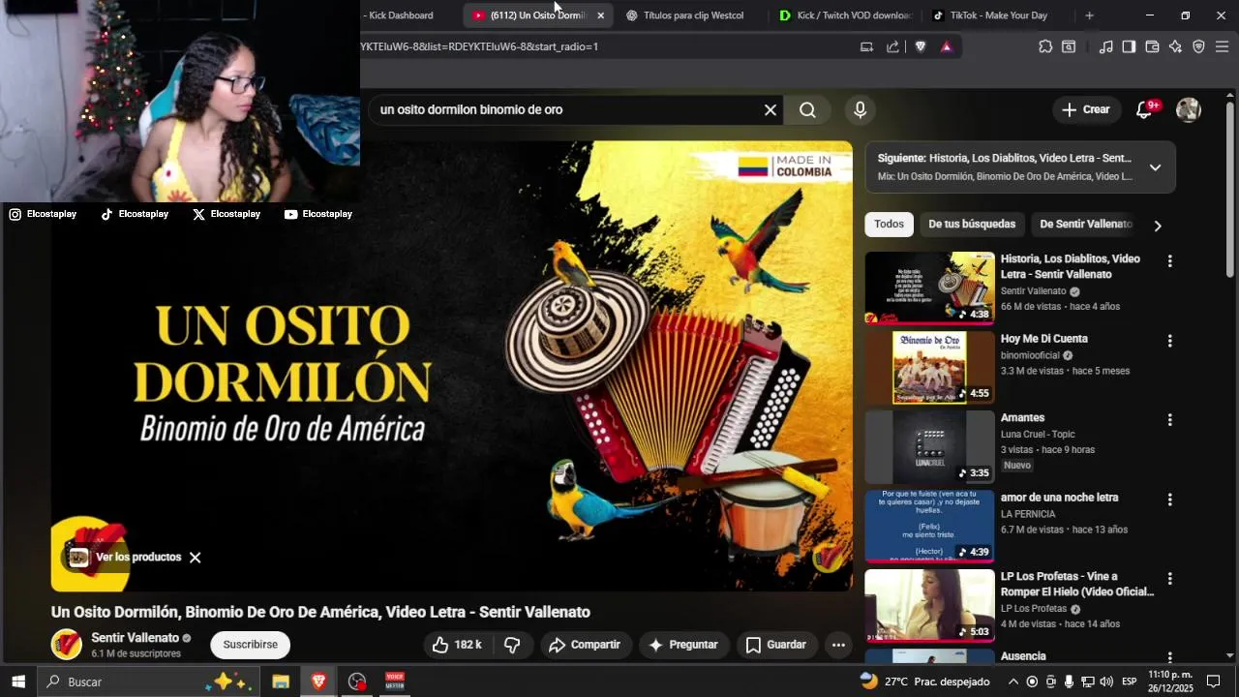Open the Windows Start menu
The width and height of the screenshot is (1239, 697).
[x=18, y=682]
